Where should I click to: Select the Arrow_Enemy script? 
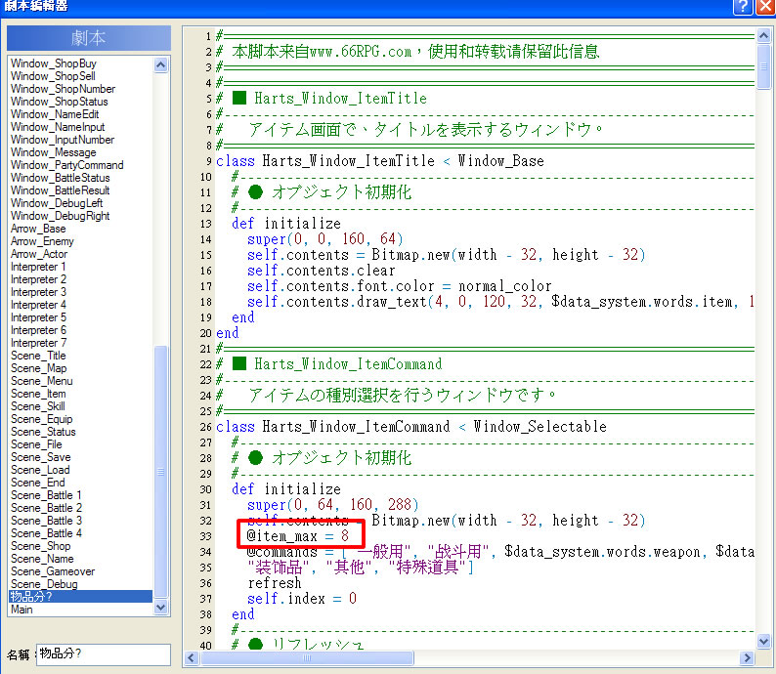[42, 241]
